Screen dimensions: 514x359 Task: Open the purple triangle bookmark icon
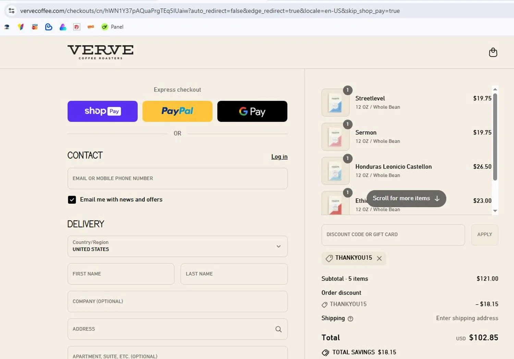[63, 27]
